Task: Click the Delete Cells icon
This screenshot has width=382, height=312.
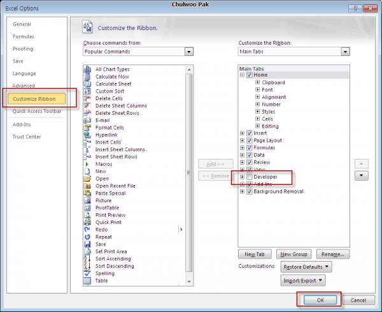Action: tap(87, 98)
